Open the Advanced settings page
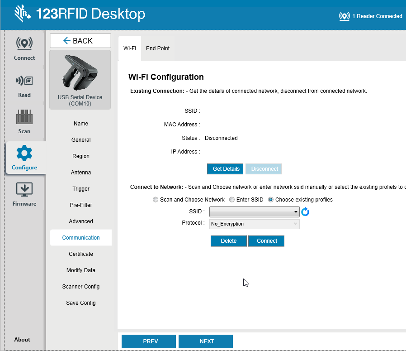Image resolution: width=406 pixels, height=351 pixels. click(x=81, y=221)
